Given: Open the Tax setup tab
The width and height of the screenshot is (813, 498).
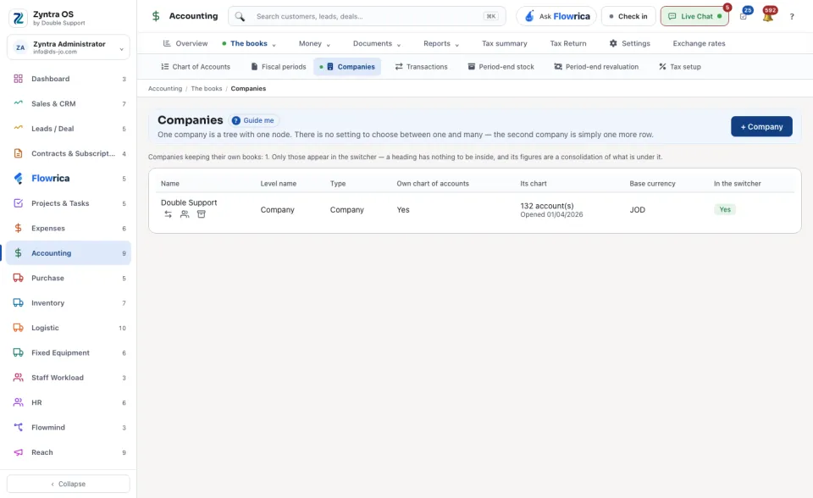Looking at the screenshot, I should tap(680, 67).
